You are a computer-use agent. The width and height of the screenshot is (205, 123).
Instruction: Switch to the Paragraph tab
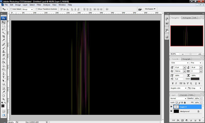click(187, 59)
